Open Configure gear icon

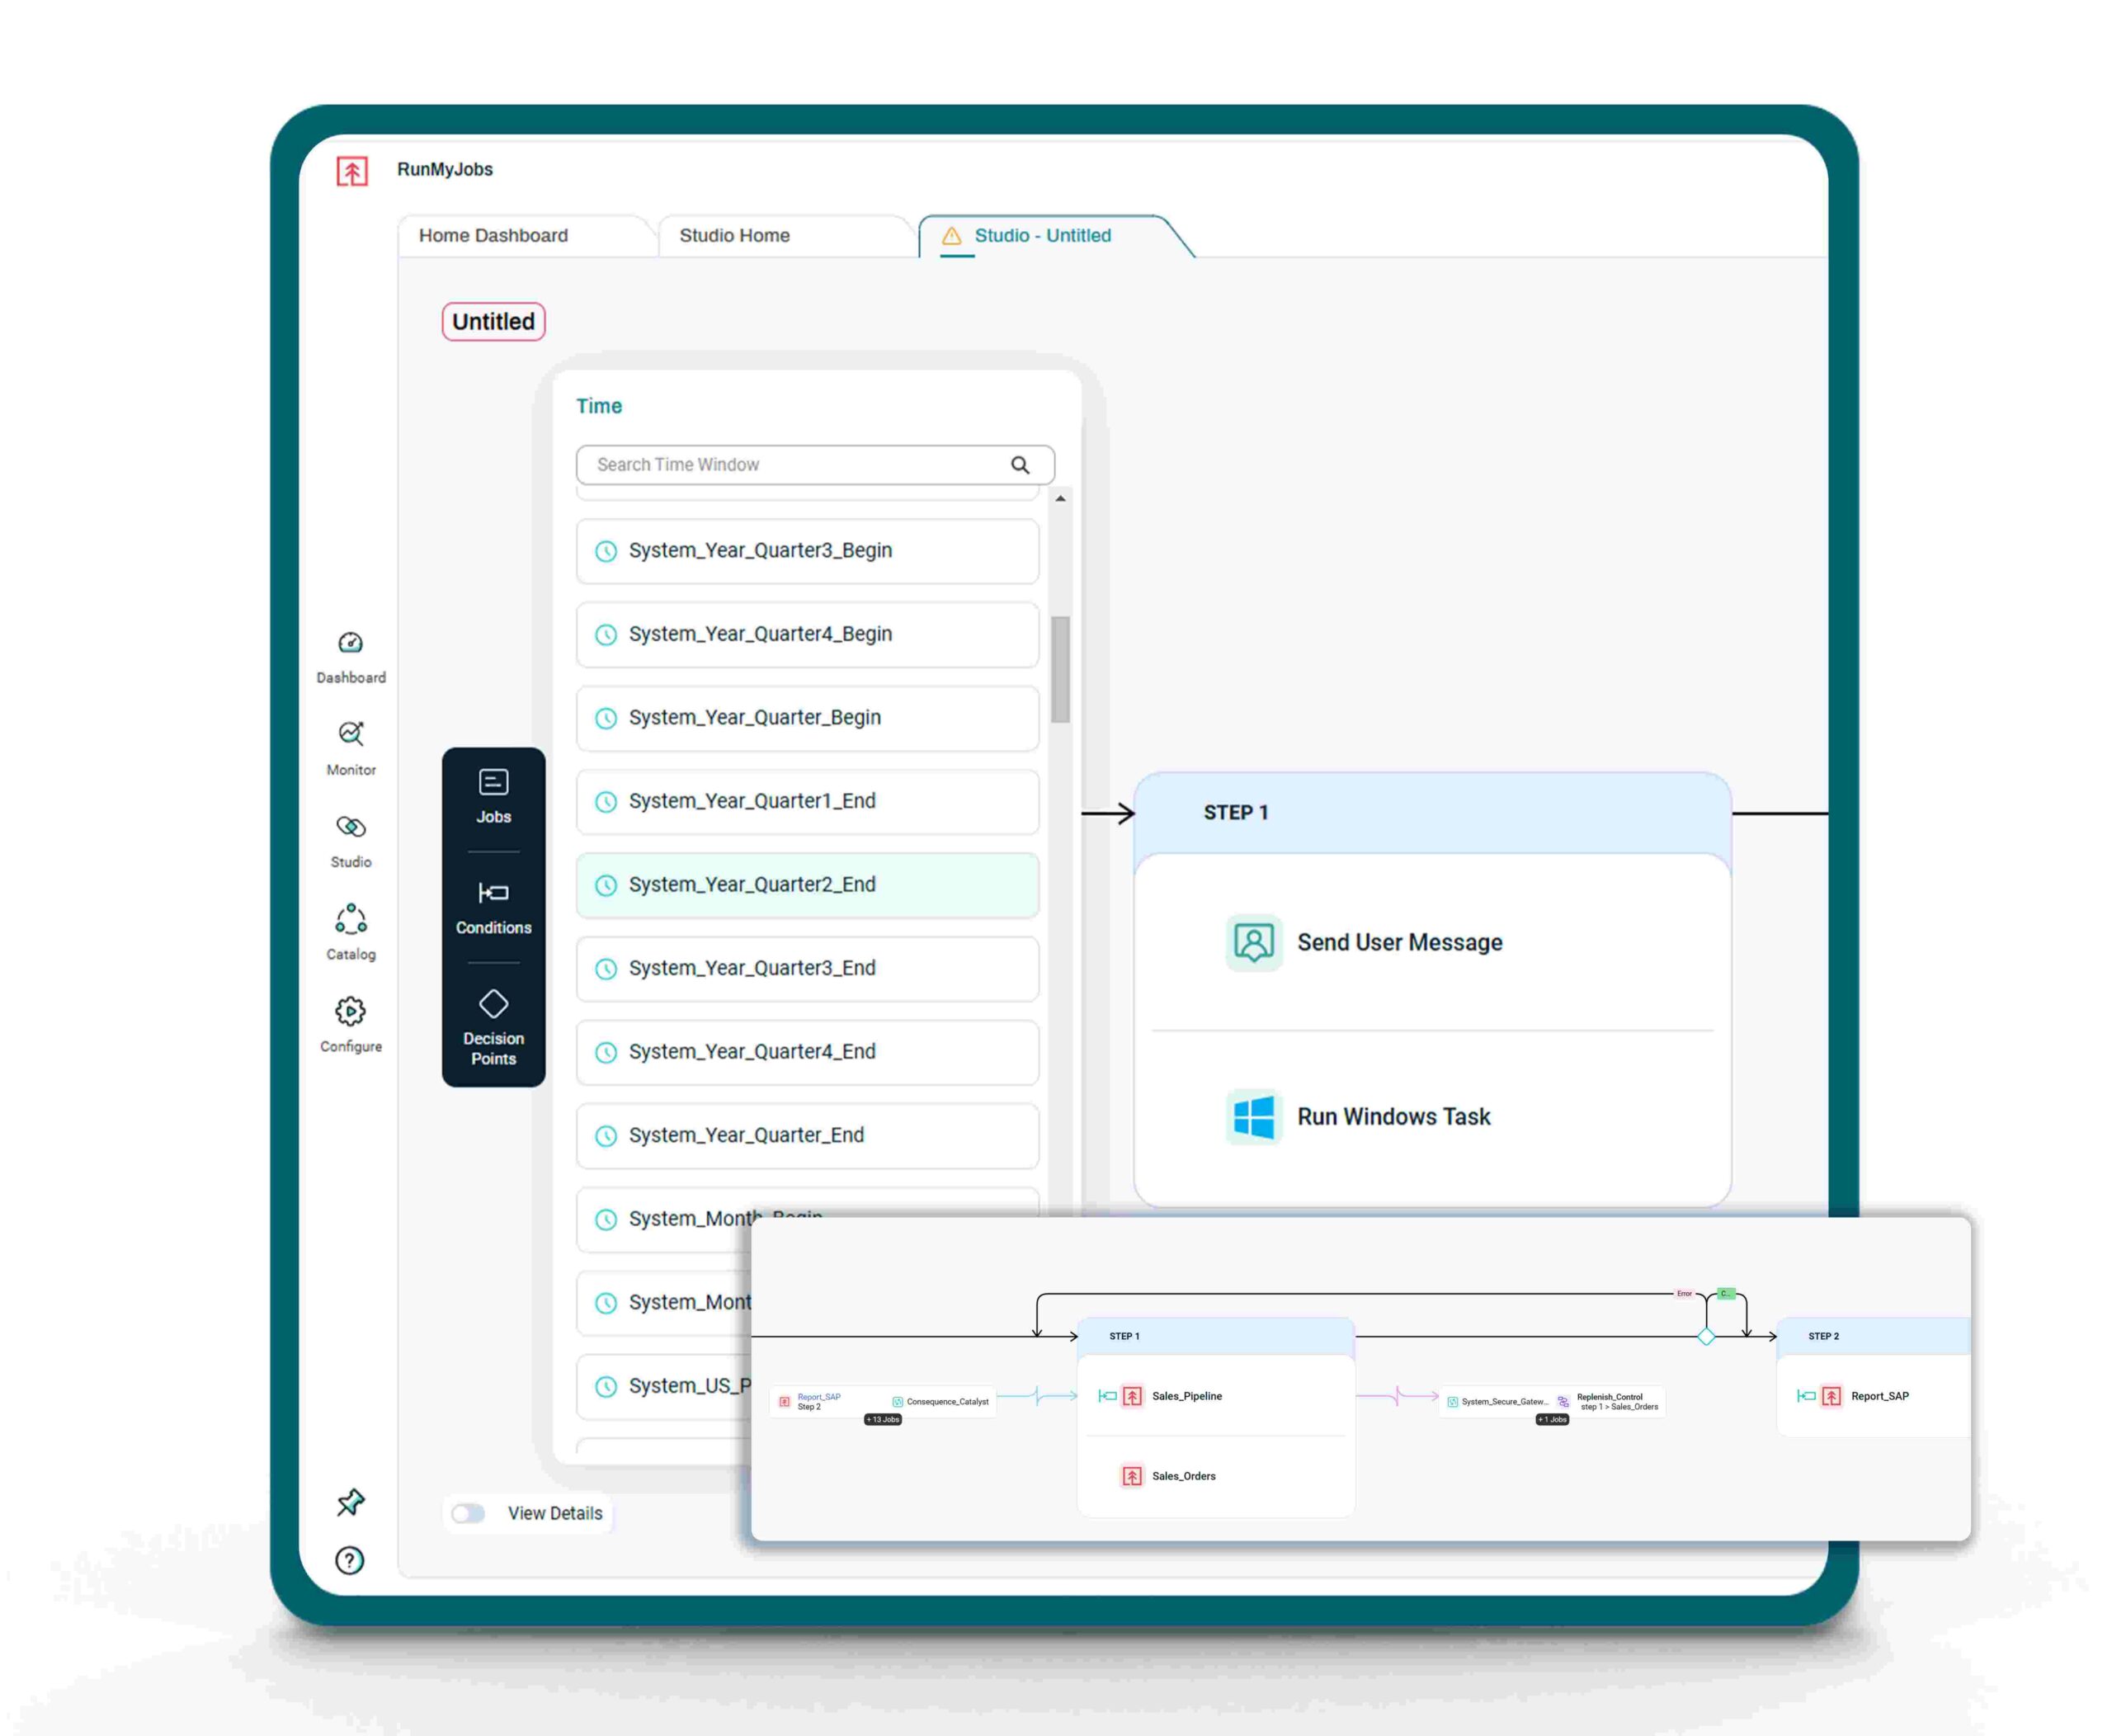pos(350,1011)
